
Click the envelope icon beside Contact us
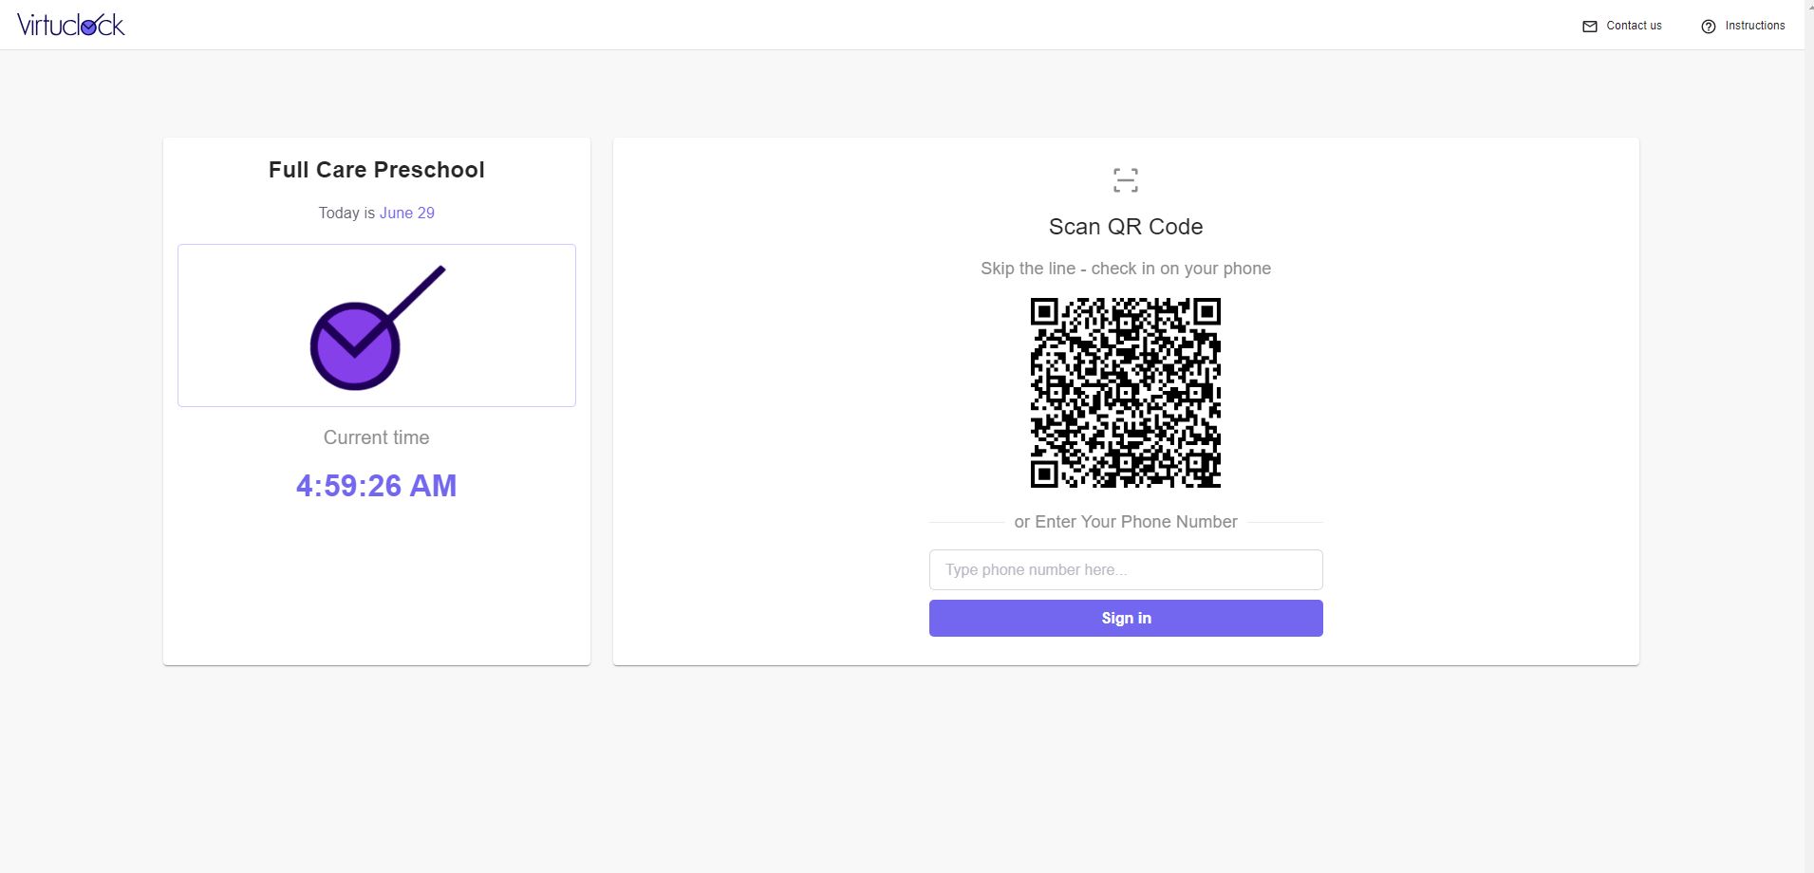pyautogui.click(x=1590, y=27)
